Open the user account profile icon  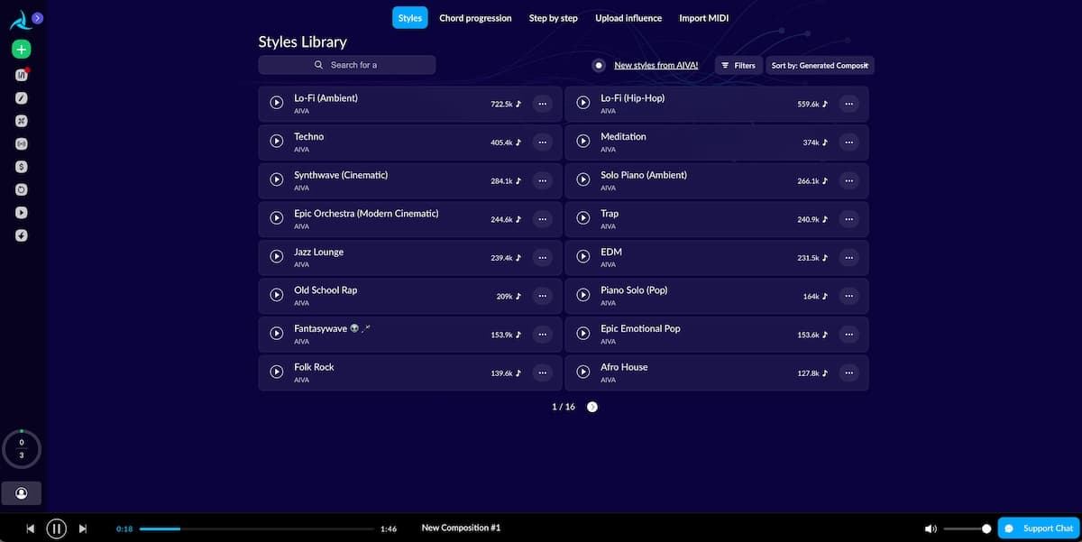click(22, 493)
